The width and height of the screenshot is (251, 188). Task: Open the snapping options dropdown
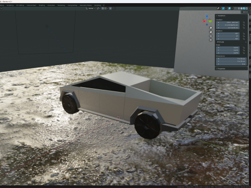point(106,8)
